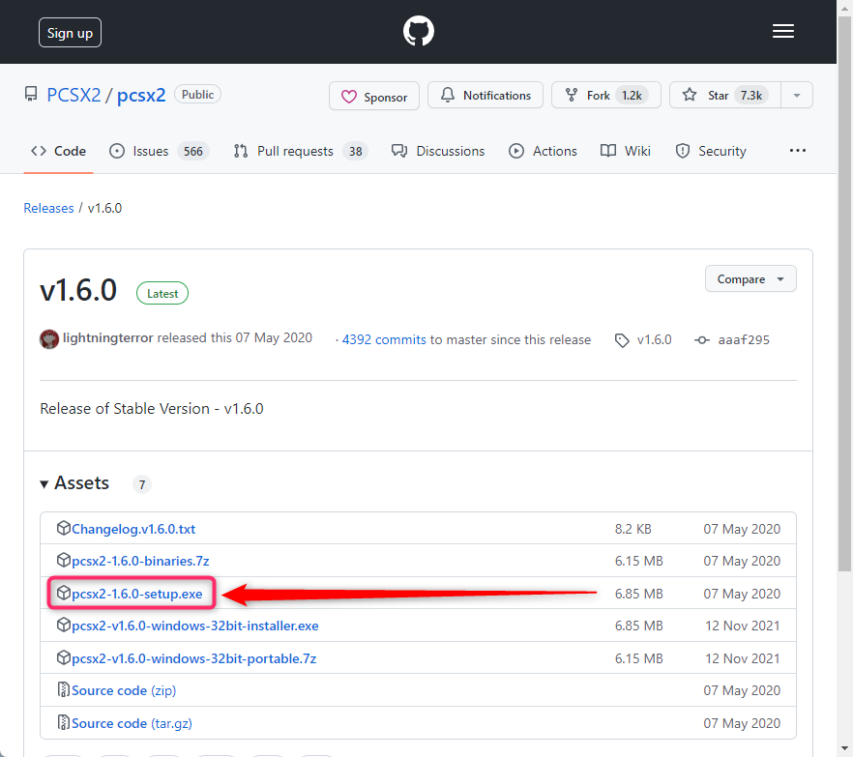Click the commit icon beside aaaf295
Viewport: 853px width, 757px height.
[702, 340]
